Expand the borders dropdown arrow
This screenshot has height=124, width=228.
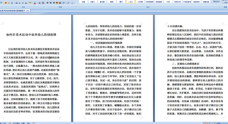click(x=75, y=3)
